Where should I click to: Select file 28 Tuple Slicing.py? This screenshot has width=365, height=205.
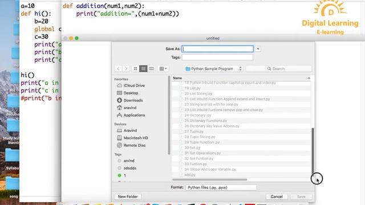[241, 137]
